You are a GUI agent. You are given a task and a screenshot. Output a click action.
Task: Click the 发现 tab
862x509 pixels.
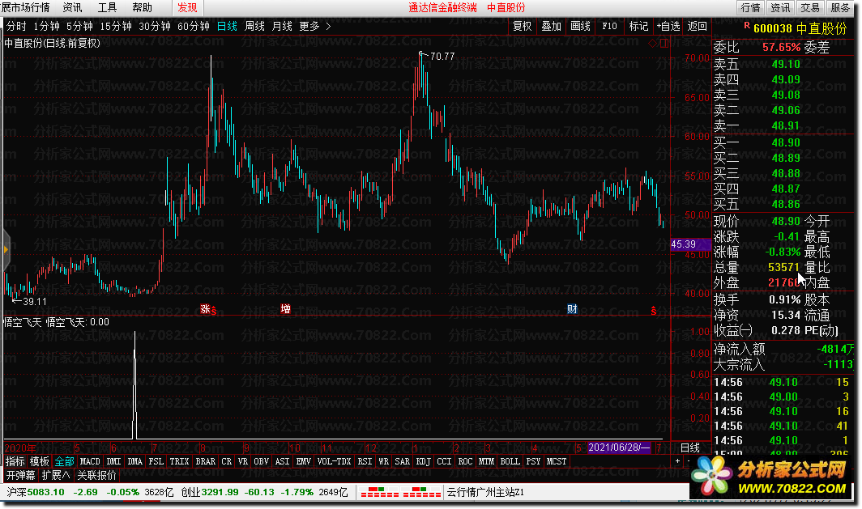[187, 7]
